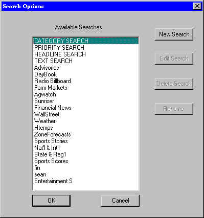Select the Advisories search
This screenshot has height=218, width=204.
[x=86, y=68]
